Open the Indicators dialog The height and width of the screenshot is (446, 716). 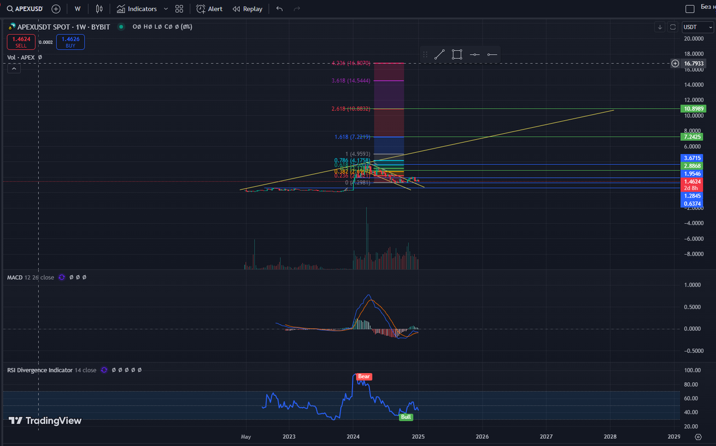coord(137,9)
